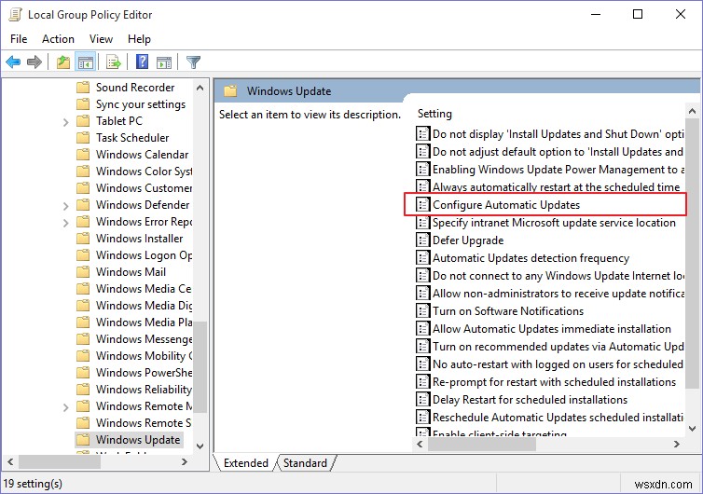Image resolution: width=703 pixels, height=494 pixels.
Task: Click the Specify intranet Microsoft update service icon
Action: pyautogui.click(x=422, y=223)
